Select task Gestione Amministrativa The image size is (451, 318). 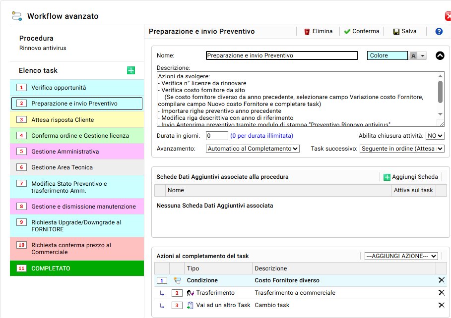(x=77, y=152)
